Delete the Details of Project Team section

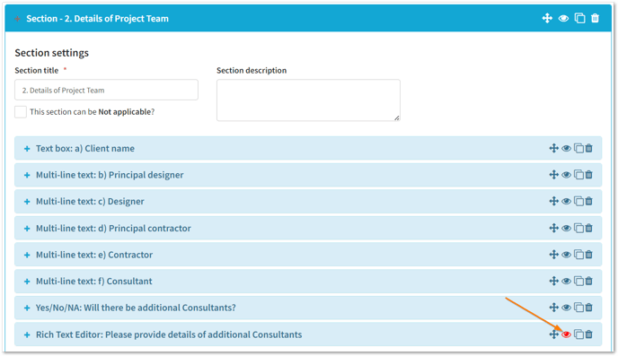coord(596,18)
